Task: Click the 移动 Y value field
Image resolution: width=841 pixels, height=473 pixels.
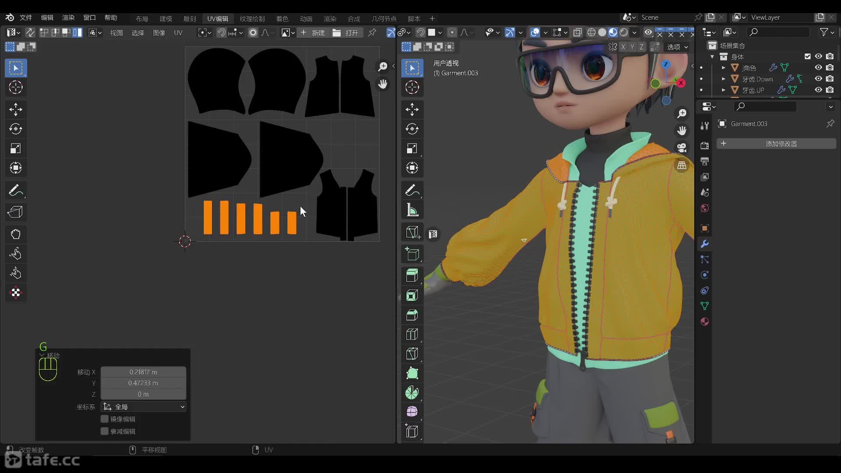Action: pos(143,383)
